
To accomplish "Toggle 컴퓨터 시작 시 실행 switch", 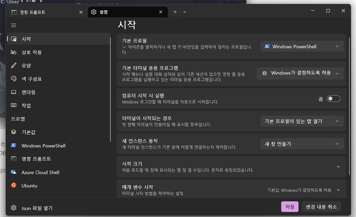I will 333,99.
